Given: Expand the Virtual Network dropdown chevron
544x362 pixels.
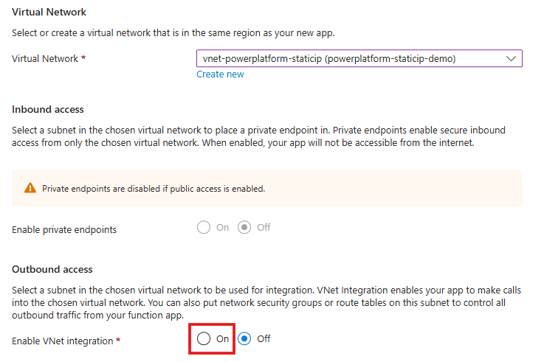Looking at the screenshot, I should 511,58.
